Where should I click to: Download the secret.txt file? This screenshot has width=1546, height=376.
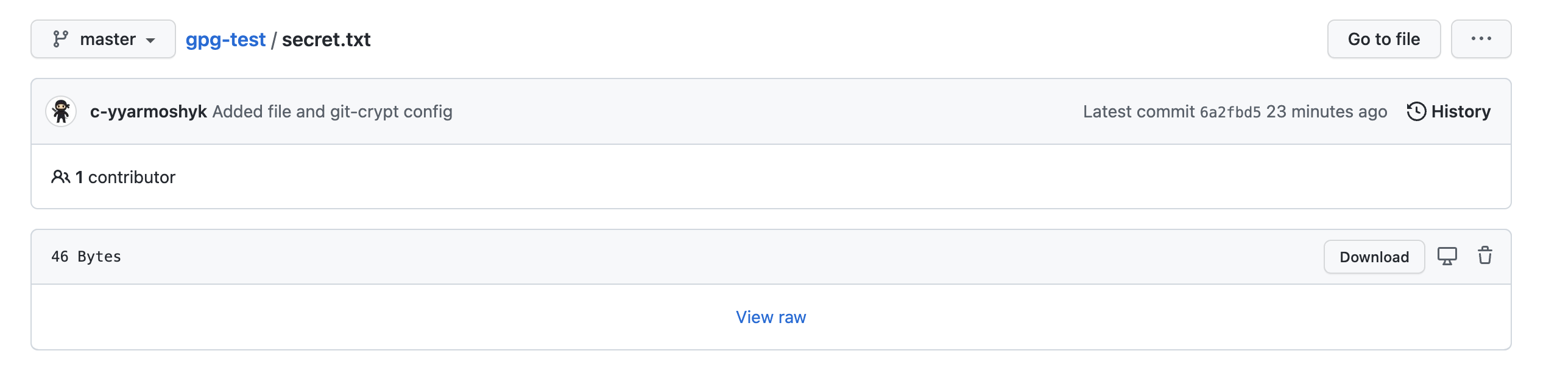click(x=1374, y=257)
